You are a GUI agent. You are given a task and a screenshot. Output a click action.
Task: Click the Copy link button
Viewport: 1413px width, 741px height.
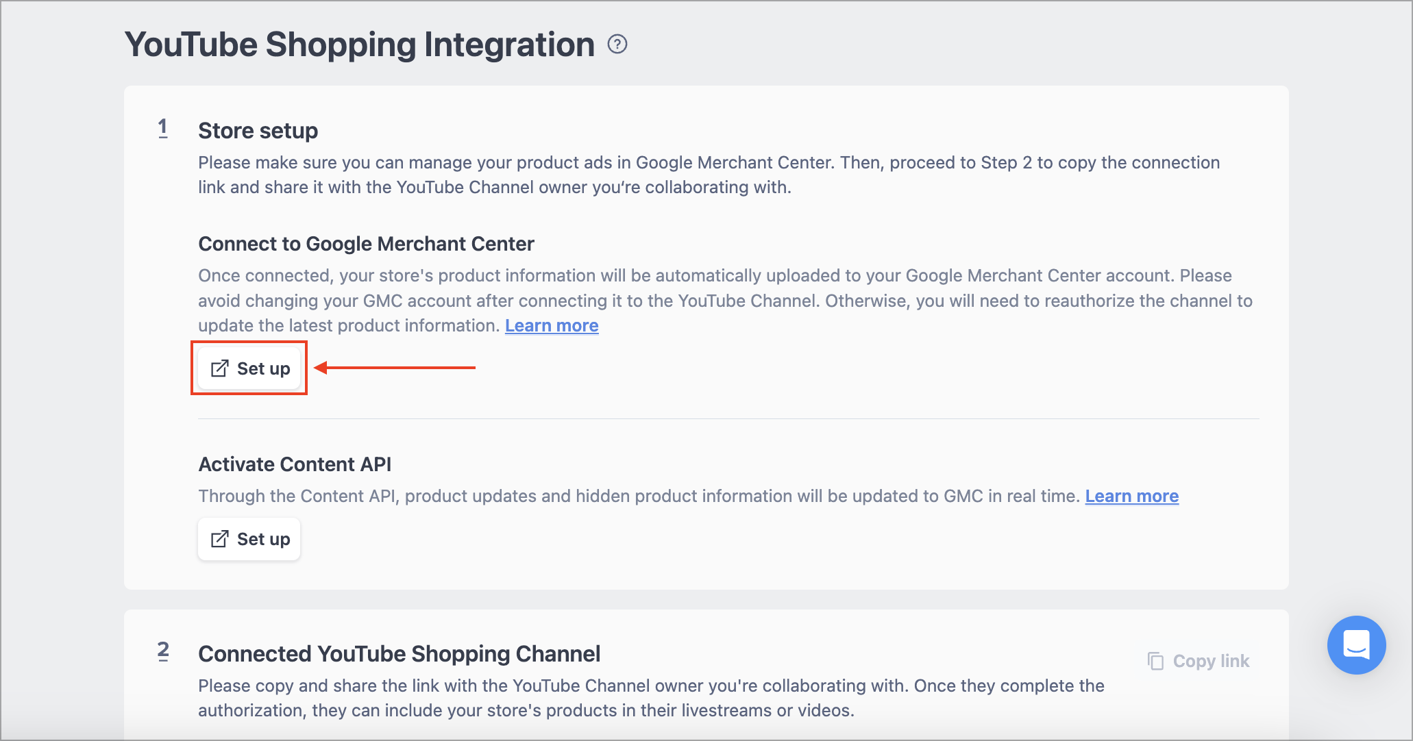(x=1199, y=661)
